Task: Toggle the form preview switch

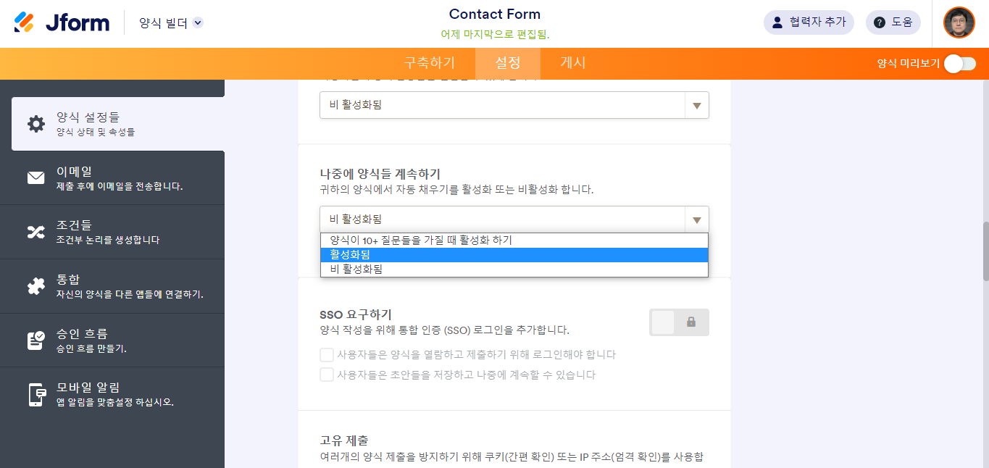Action: (x=959, y=64)
